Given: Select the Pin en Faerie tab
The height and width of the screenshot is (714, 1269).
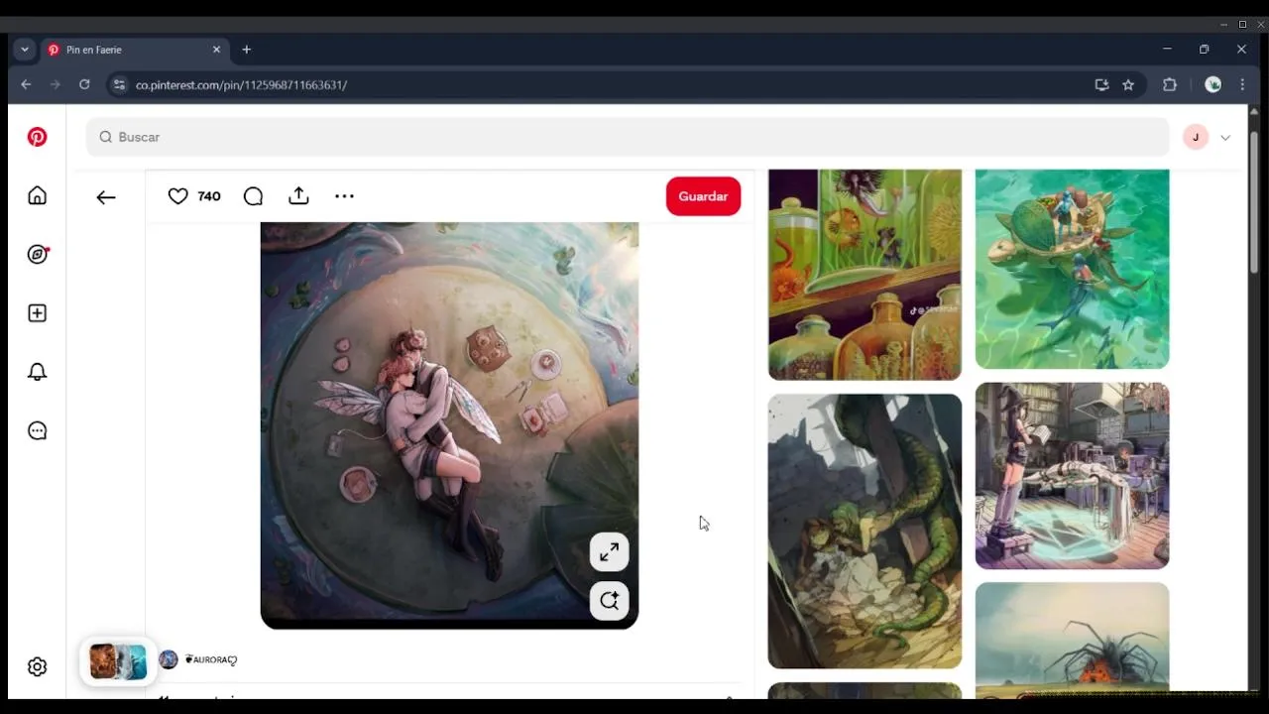Looking at the screenshot, I should (x=134, y=50).
